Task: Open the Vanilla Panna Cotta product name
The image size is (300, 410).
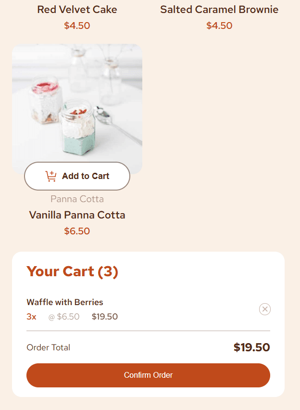Action: click(x=77, y=215)
